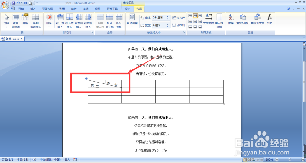Switch to the 引用 ribbon tab
This screenshot has width=306, height=163.
point(62,9)
